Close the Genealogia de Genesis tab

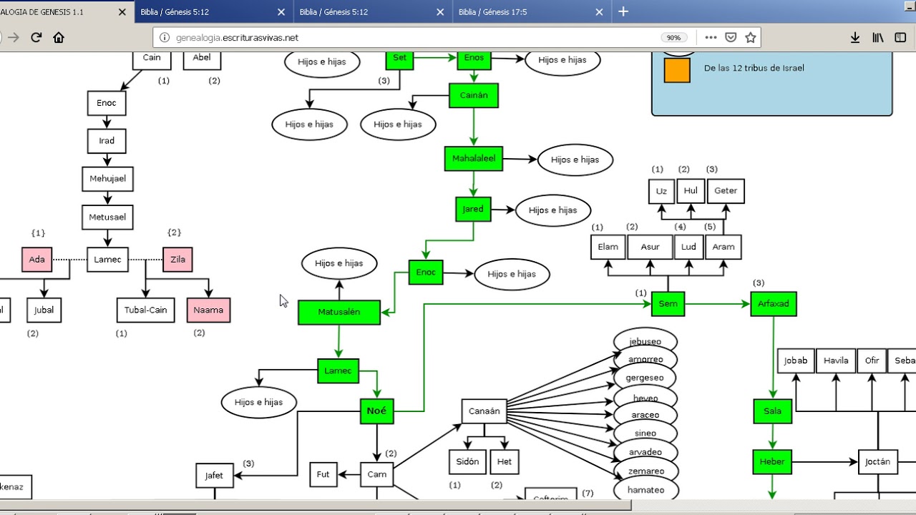[x=122, y=12]
